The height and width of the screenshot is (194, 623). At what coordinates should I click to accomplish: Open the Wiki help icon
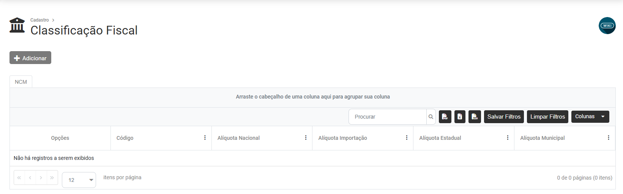coord(607,26)
